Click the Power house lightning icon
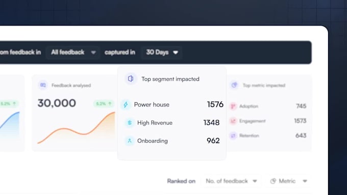The height and width of the screenshot is (195, 347). pos(126,104)
